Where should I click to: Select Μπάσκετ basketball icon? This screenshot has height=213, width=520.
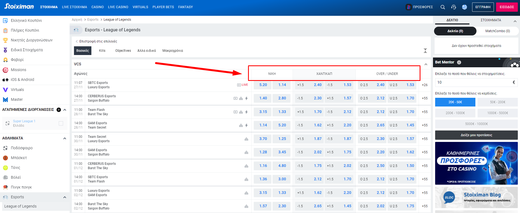click(x=5, y=158)
